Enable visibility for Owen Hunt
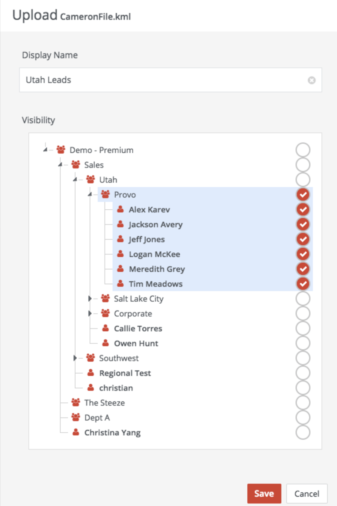The image size is (337, 506). [303, 343]
